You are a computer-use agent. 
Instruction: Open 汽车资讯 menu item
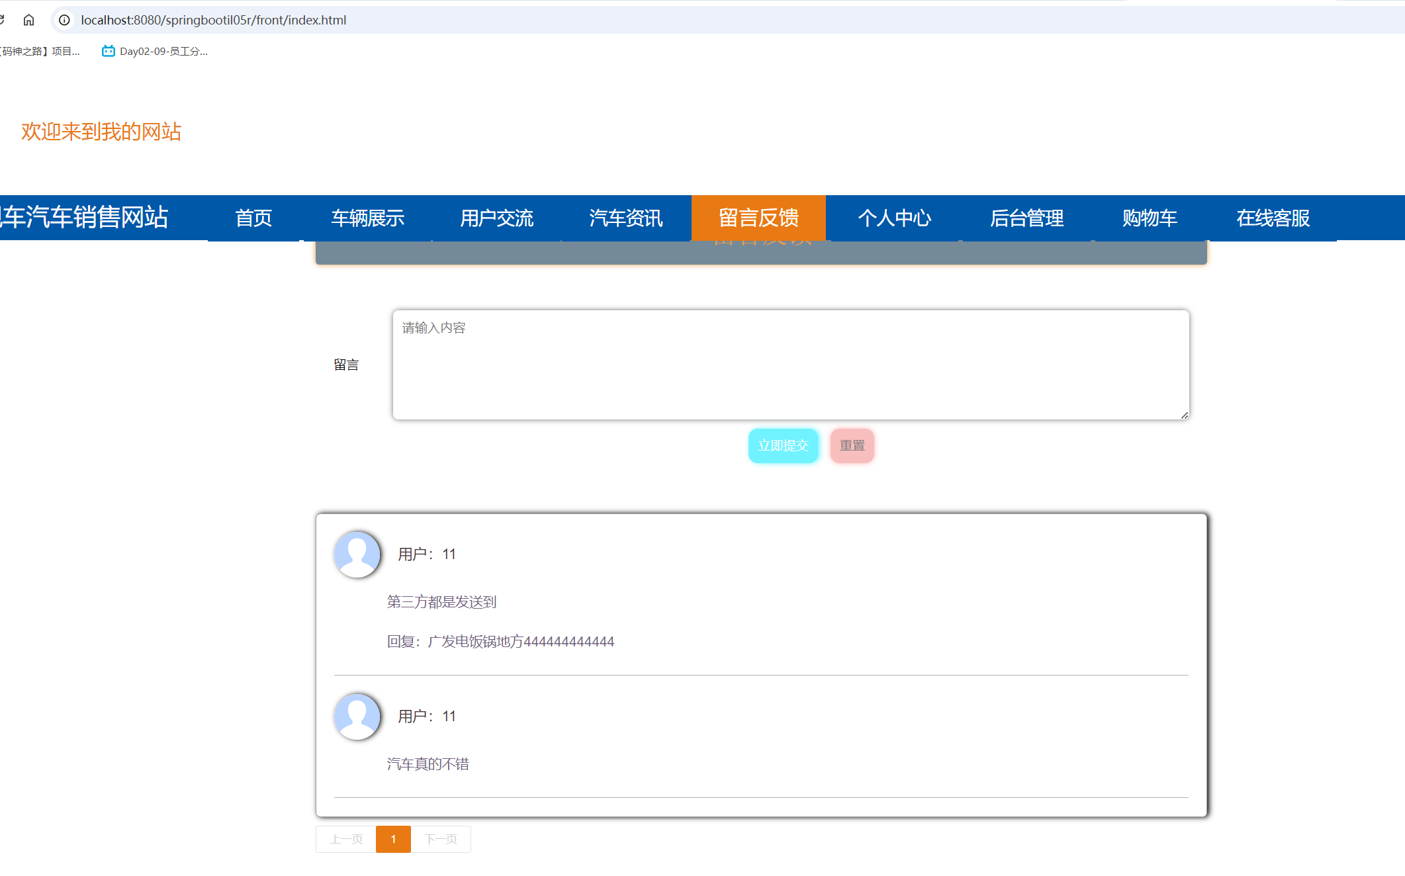625,218
